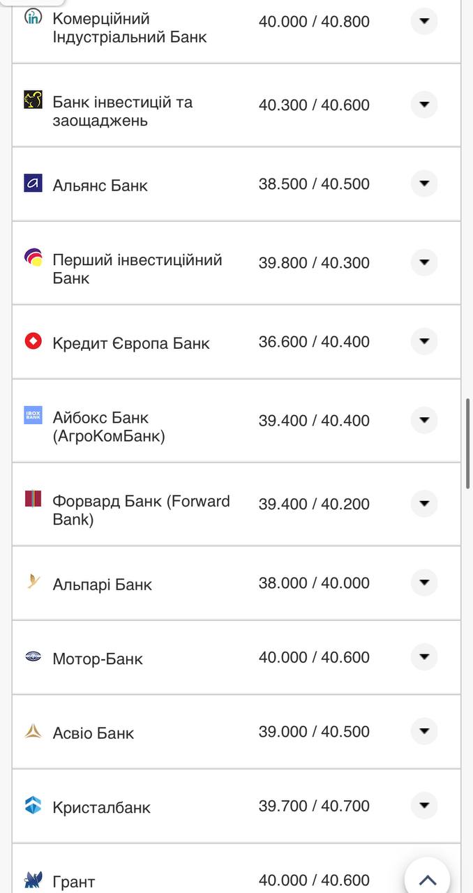
Task: Click the Айбокс Банк blue logo
Action: (33, 415)
